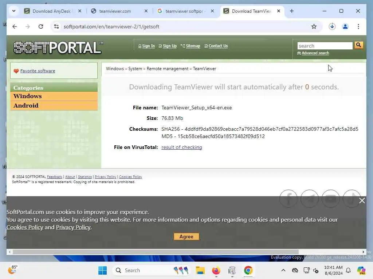The width and height of the screenshot is (373, 279).
Task: Open Chrome downloads panel
Action: click(x=332, y=27)
